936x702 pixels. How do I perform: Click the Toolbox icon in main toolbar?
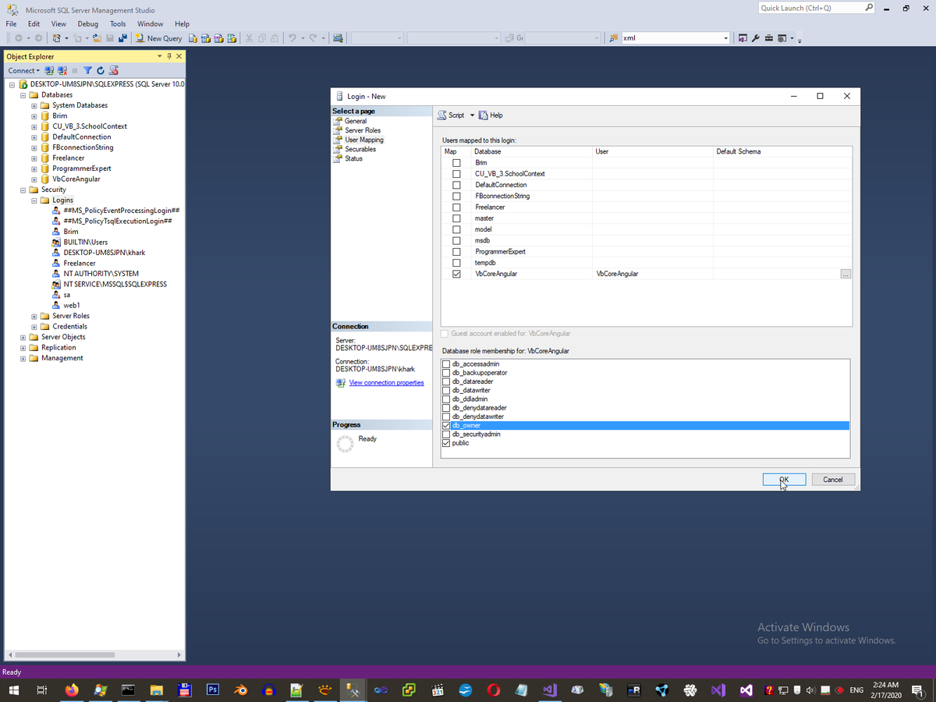[x=769, y=38]
